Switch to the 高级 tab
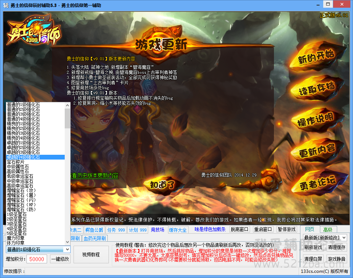The image size is (353, 278). [x=328, y=230]
